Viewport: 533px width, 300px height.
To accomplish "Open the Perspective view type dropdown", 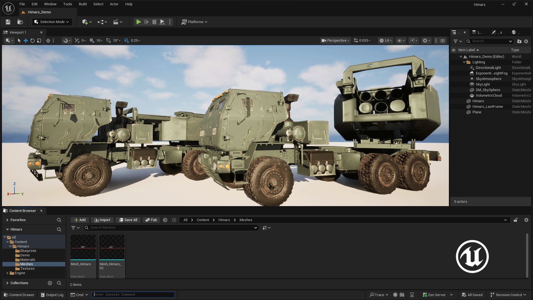I will [x=335, y=41].
